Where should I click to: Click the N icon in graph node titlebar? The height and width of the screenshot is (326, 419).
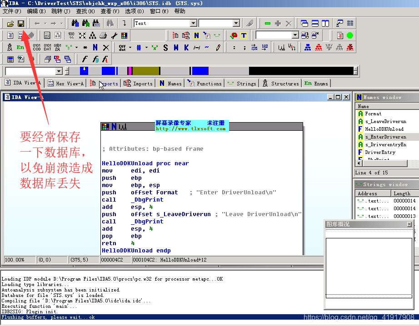114,127
